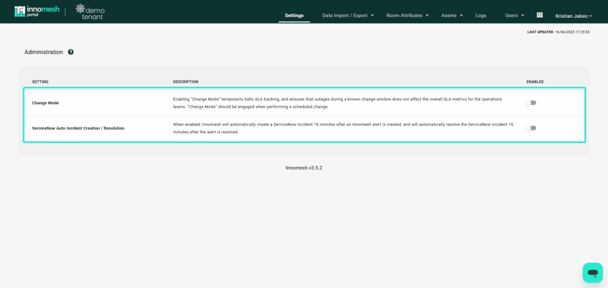Image resolution: width=608 pixels, height=288 pixels.
Task: Click the Last Updated timestamp
Action: point(558,32)
